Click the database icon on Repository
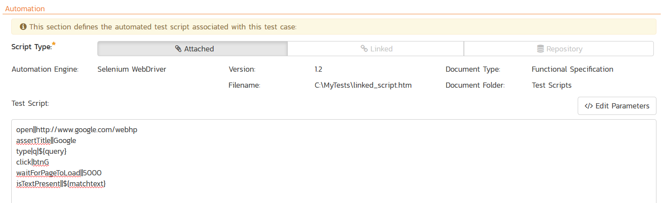669x203 pixels. coord(540,49)
